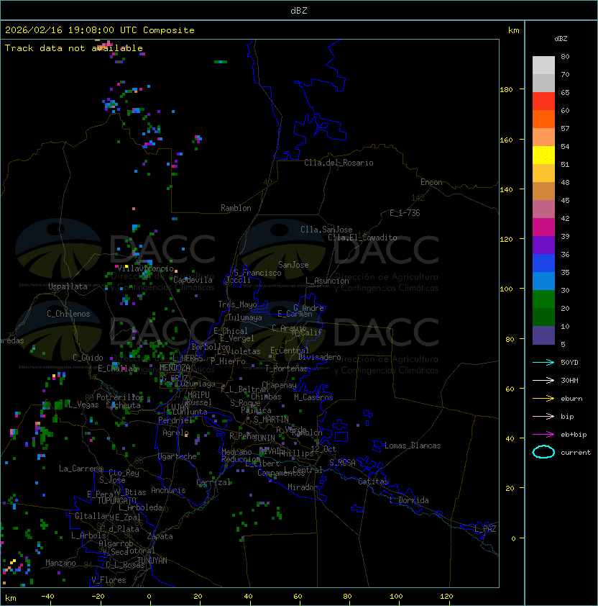Select the yellow eburn arrow symbol

pos(543,398)
